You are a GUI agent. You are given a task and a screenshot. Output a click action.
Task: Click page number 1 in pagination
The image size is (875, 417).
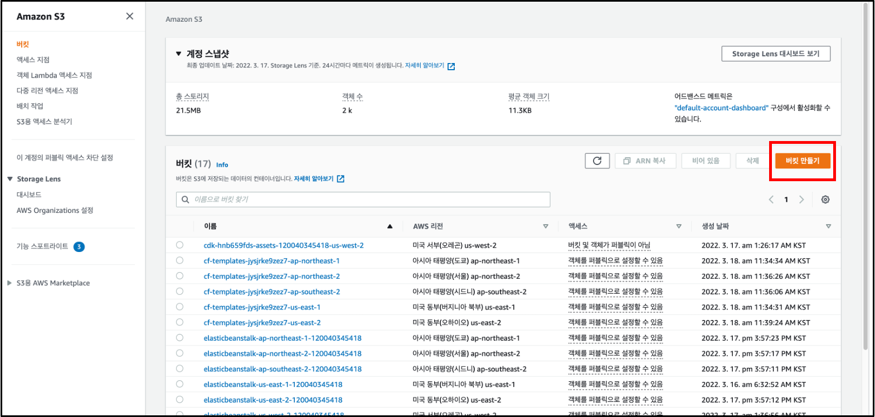[786, 200]
